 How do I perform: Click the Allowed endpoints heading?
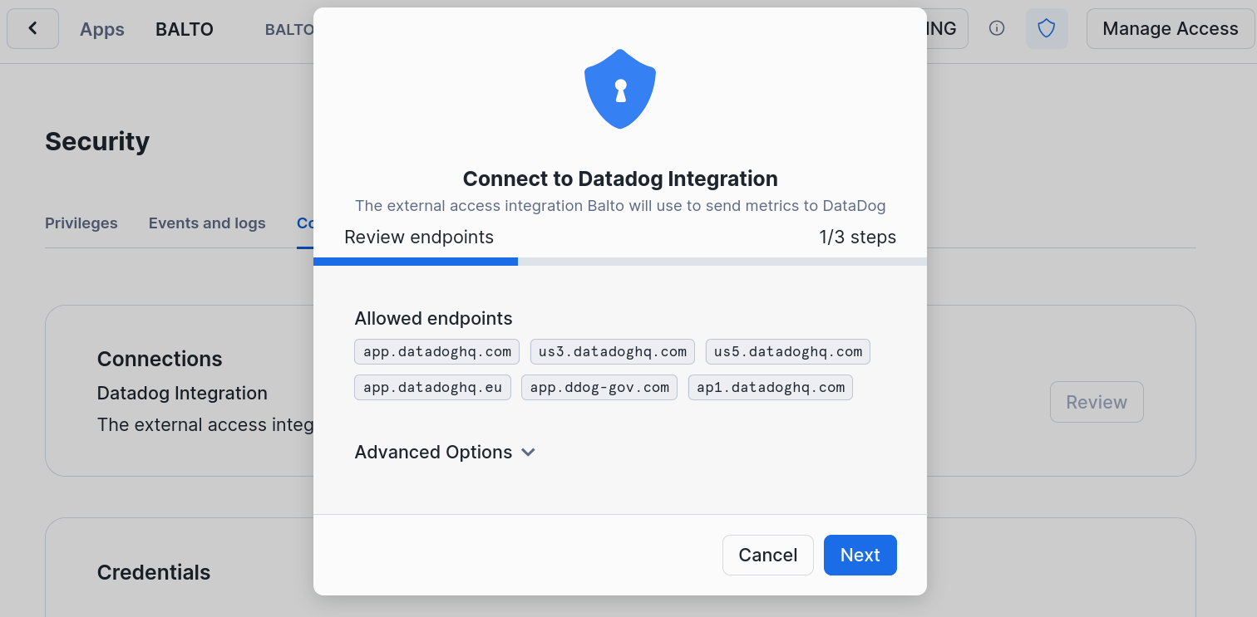tap(433, 319)
